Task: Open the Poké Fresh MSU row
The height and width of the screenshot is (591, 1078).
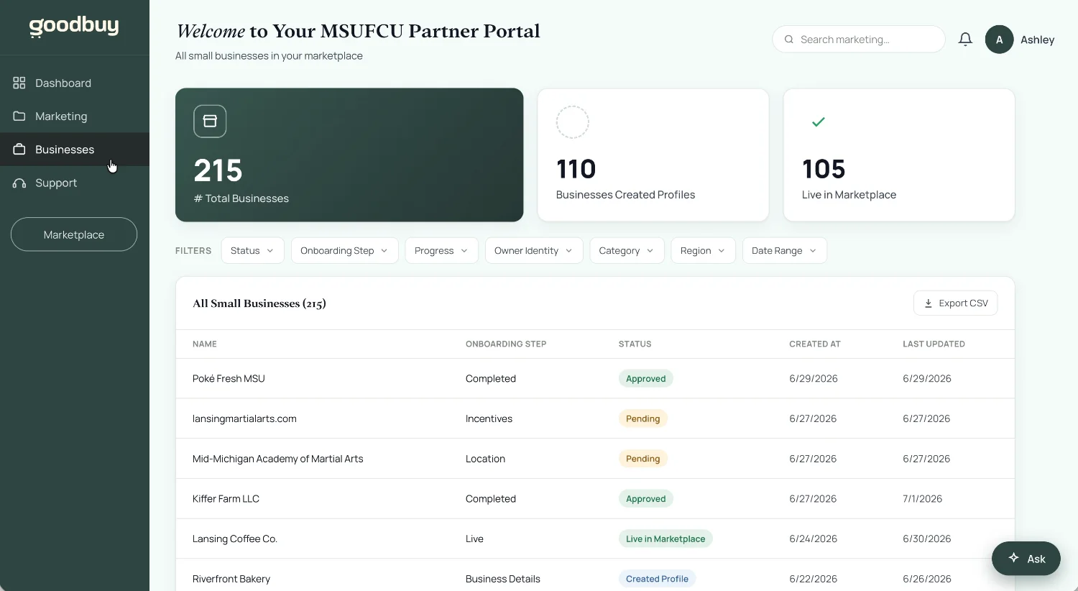Action: [595, 379]
